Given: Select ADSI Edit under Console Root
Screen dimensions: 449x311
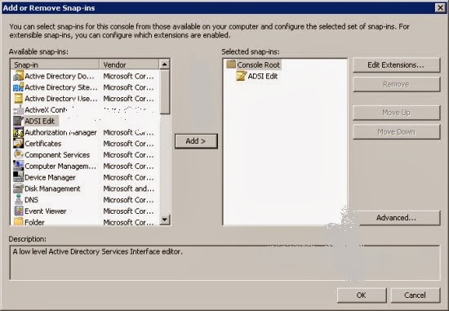Looking at the screenshot, I should [x=263, y=76].
